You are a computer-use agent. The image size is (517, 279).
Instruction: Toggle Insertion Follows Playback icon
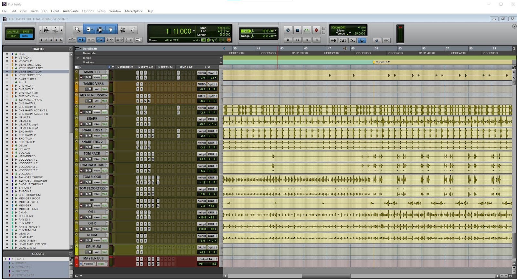tap(129, 40)
